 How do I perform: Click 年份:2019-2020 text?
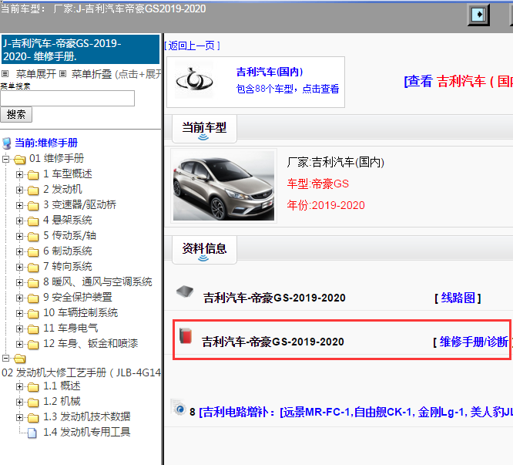(x=326, y=205)
